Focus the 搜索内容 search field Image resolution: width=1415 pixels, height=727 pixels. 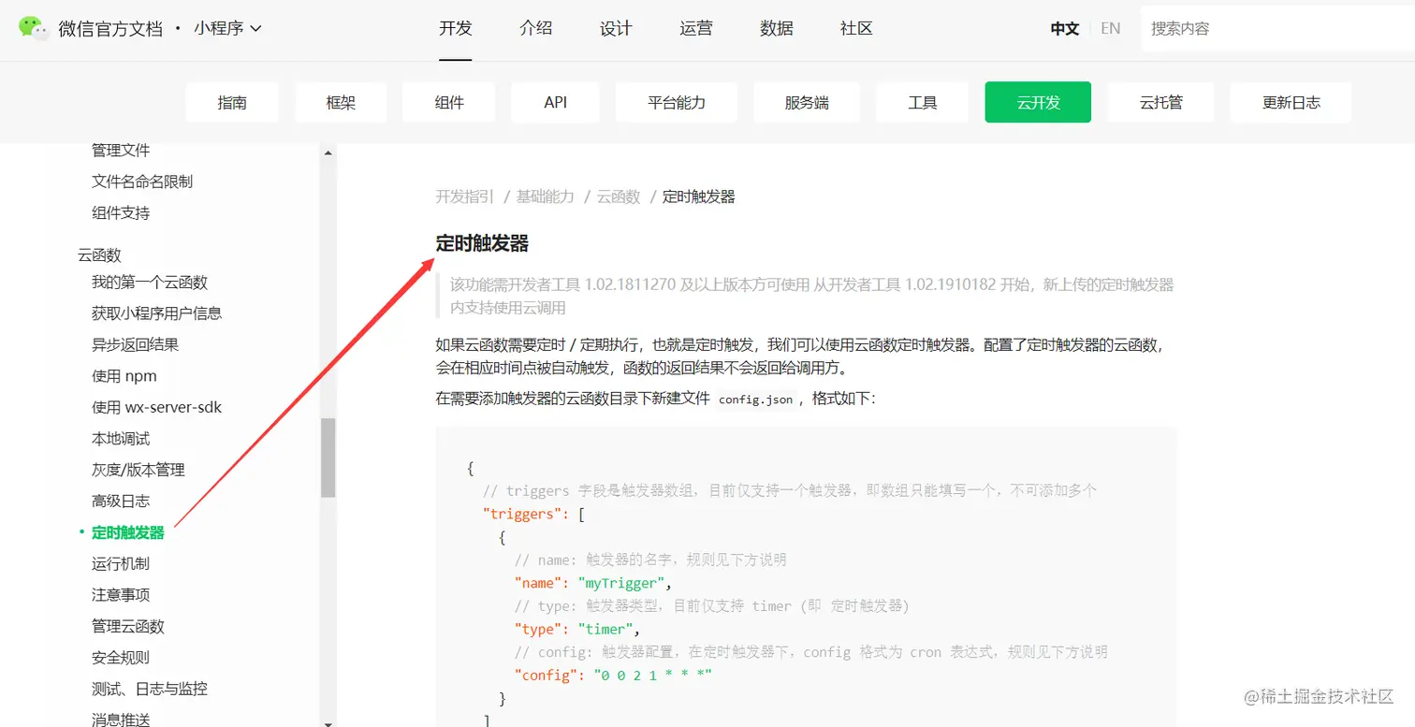point(1277,28)
